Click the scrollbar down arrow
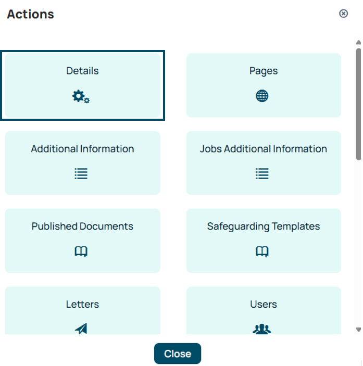 click(358, 330)
